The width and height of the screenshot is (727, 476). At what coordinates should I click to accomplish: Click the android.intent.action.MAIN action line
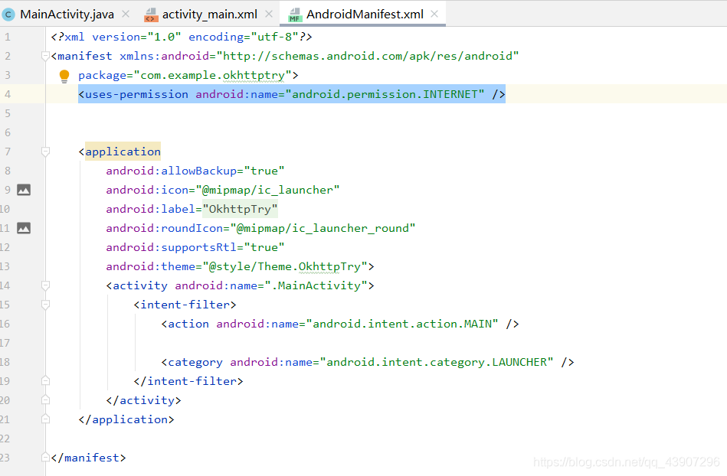click(340, 324)
